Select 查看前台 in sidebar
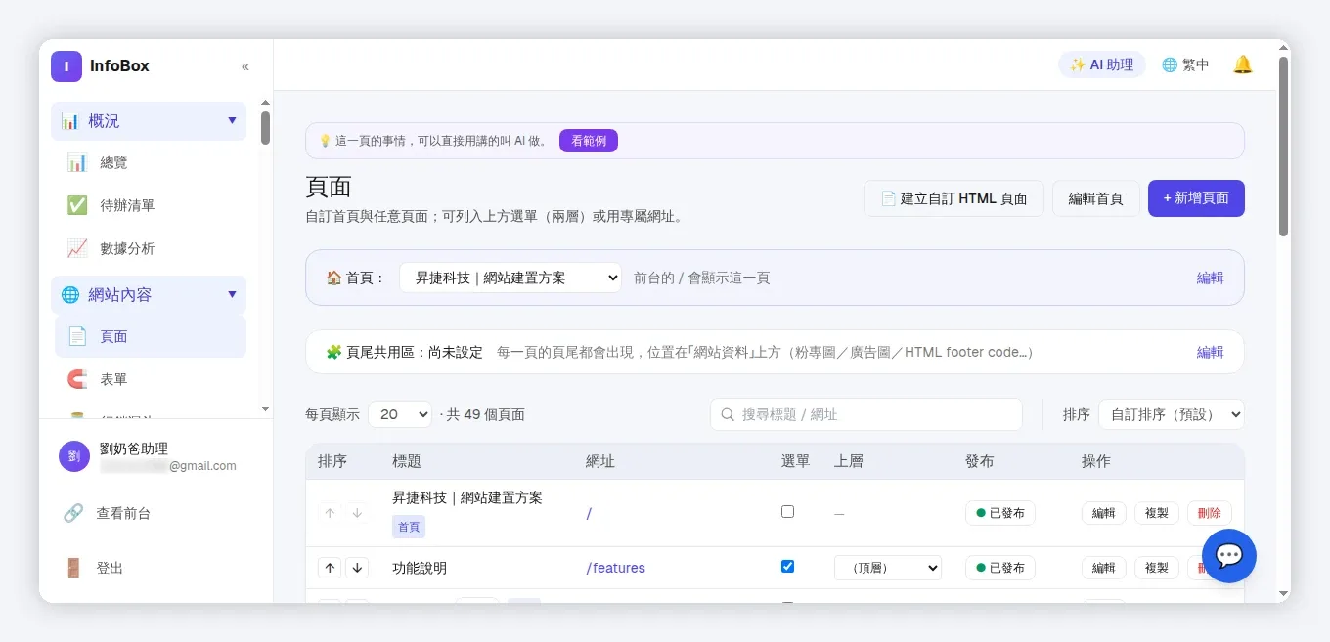 (156, 513)
